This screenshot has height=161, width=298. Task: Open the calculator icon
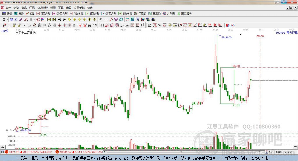[132, 19]
